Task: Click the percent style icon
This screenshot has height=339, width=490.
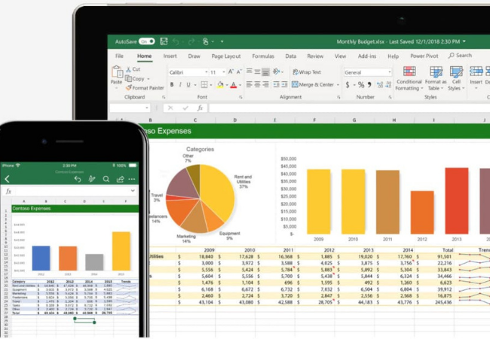Action: click(x=361, y=84)
